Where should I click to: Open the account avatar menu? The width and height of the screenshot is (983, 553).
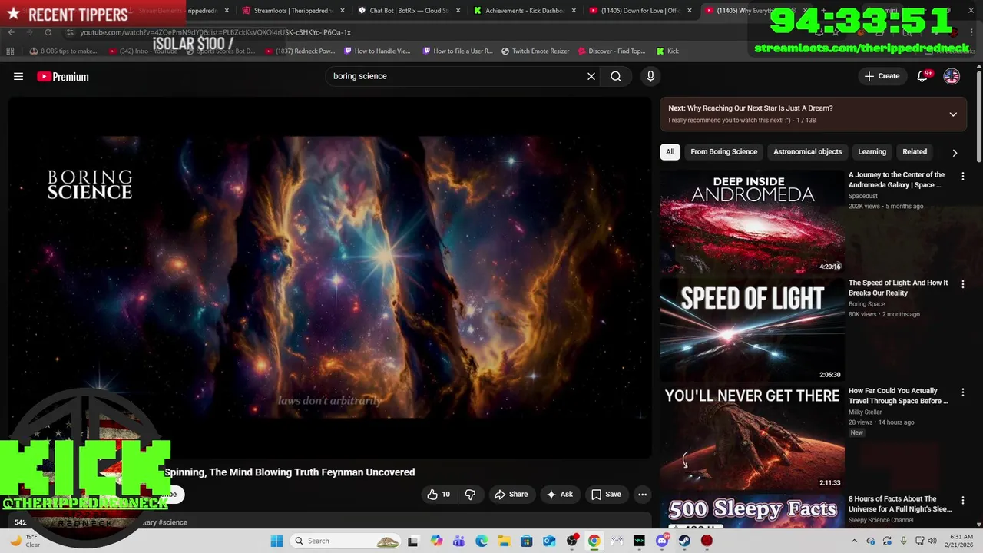(x=952, y=76)
